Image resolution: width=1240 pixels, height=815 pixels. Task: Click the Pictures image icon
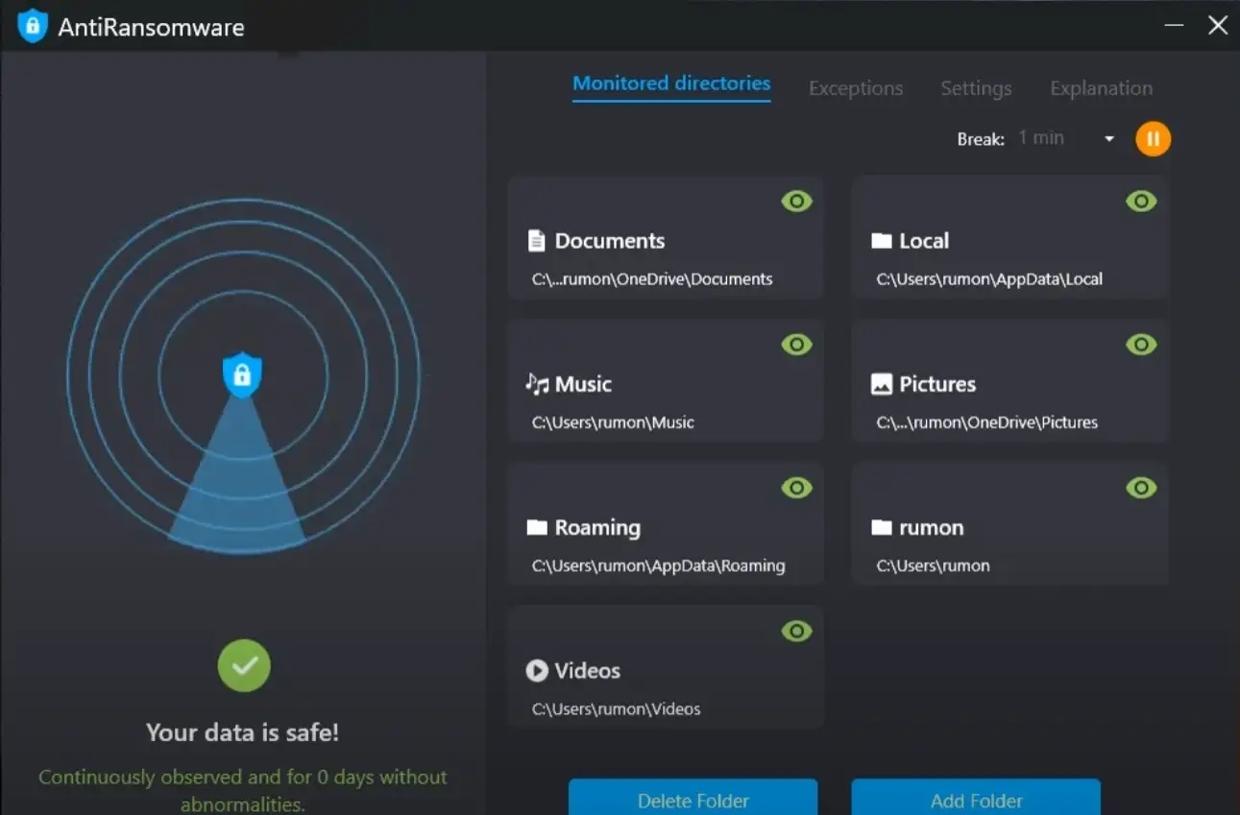[x=881, y=385]
